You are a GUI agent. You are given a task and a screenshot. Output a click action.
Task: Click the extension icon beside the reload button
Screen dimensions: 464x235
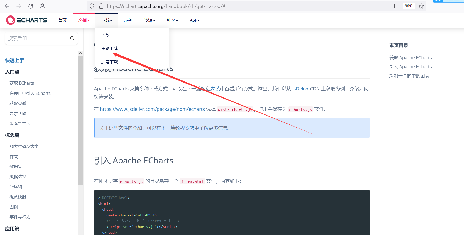42,6
